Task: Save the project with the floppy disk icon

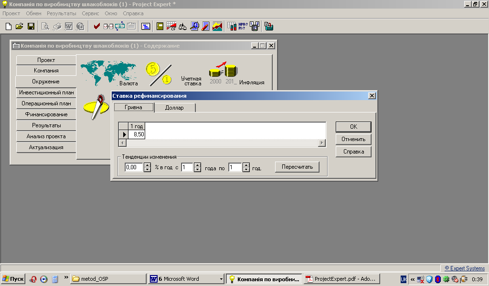Action: pos(31,26)
